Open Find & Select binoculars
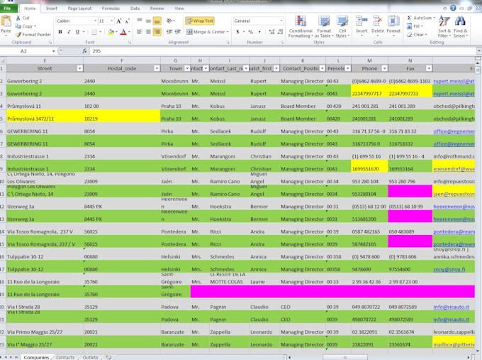This screenshot has width=482, height=360. click(x=460, y=26)
